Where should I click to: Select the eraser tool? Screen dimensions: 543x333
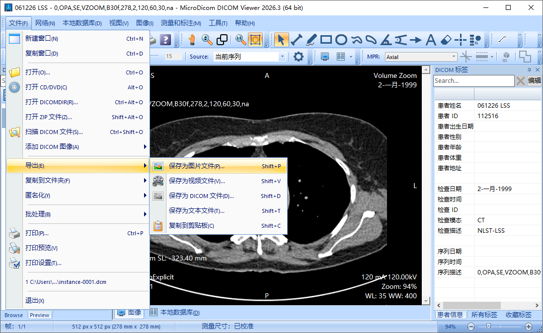coord(446,40)
